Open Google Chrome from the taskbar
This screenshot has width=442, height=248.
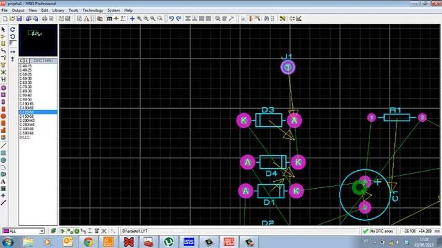coord(88,242)
